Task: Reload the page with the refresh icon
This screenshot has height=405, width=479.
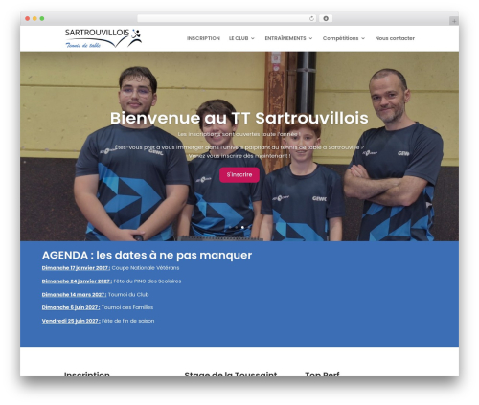Action: click(311, 18)
